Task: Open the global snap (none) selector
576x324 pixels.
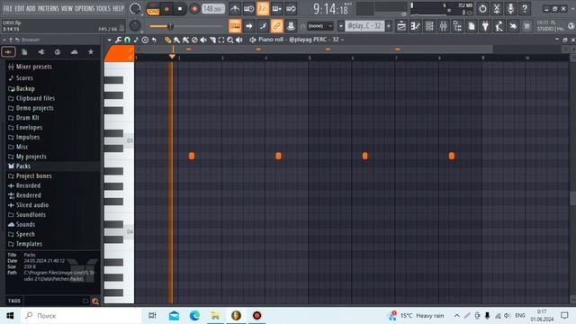Action: pyautogui.click(x=319, y=26)
